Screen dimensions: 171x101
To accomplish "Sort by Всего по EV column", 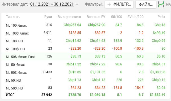I will pyautogui.click(x=96, y=17).
